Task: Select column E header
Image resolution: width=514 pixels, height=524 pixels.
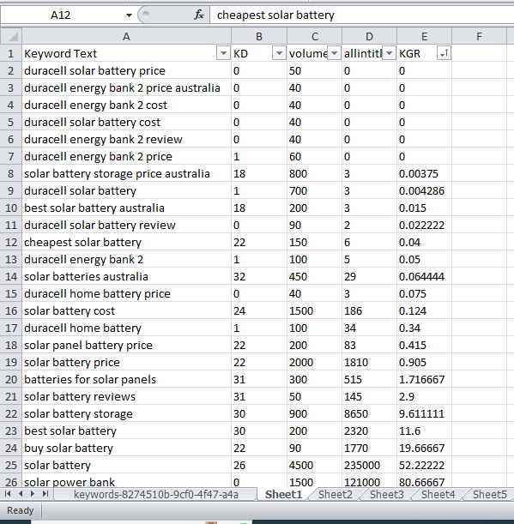Action: click(x=424, y=36)
